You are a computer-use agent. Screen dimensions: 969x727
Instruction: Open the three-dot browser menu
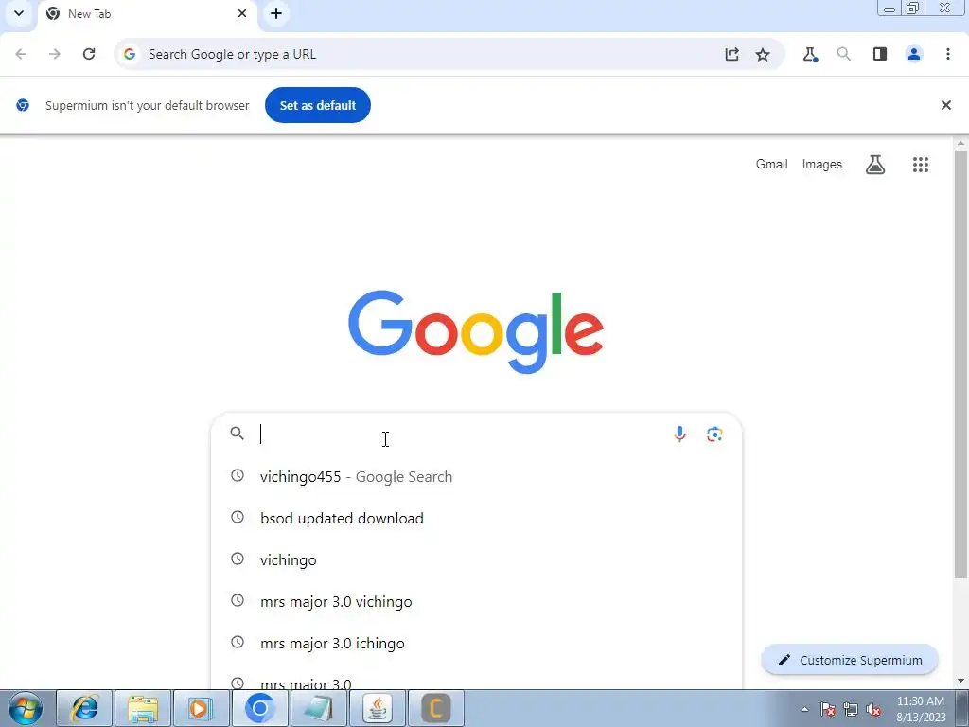(x=948, y=54)
